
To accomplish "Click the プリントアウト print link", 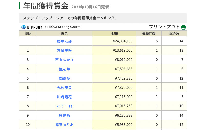I will 164,27.
